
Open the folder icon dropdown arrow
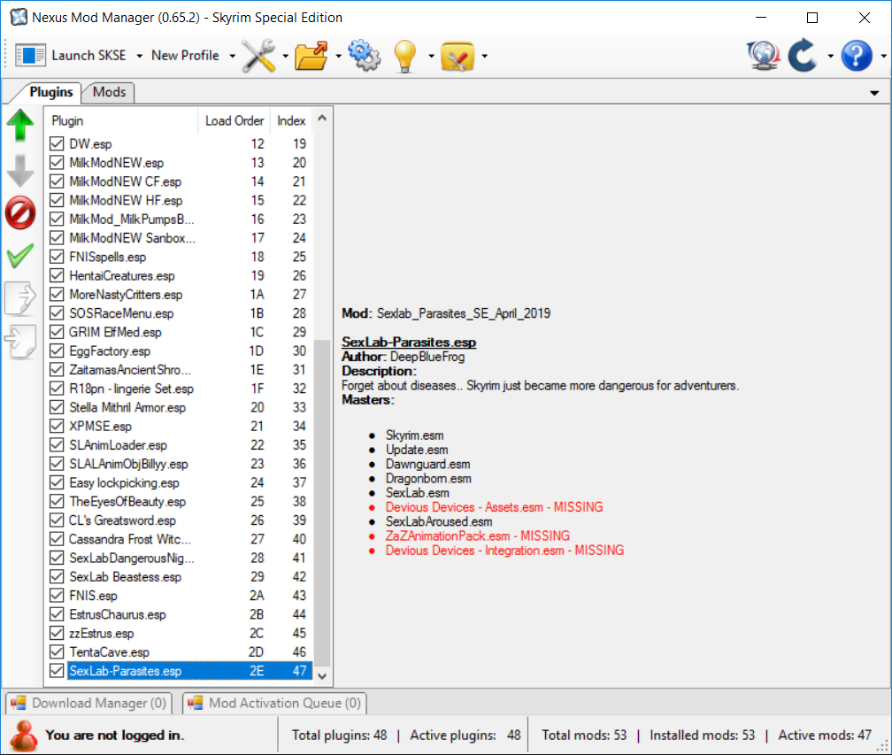(x=338, y=56)
